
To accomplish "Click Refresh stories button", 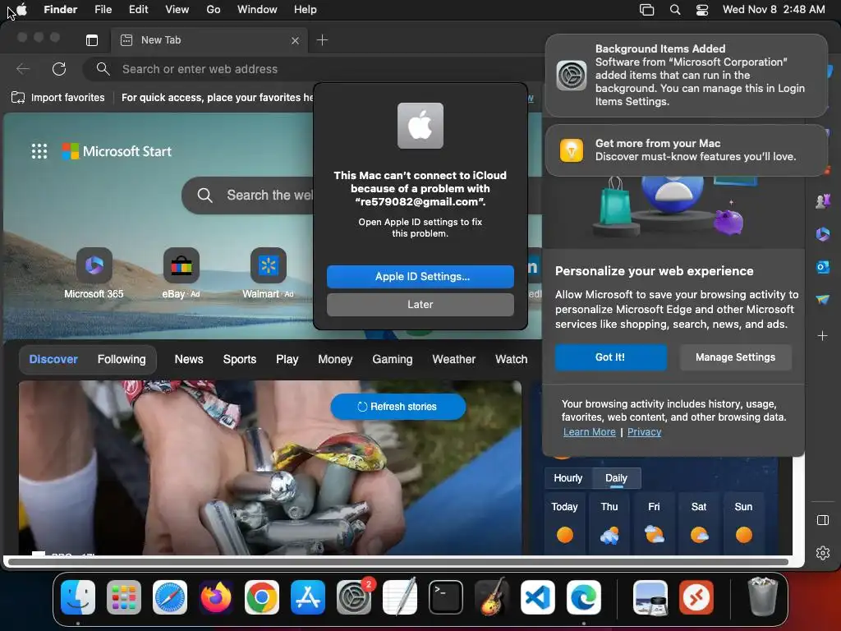I will click(398, 407).
